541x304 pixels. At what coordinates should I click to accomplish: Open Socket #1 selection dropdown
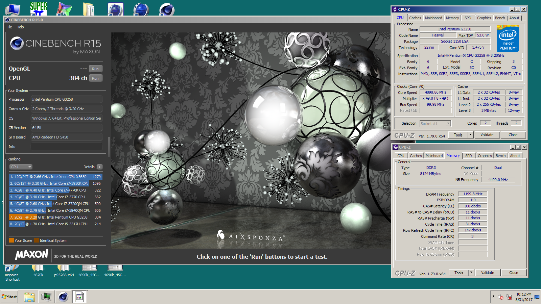click(x=435, y=124)
